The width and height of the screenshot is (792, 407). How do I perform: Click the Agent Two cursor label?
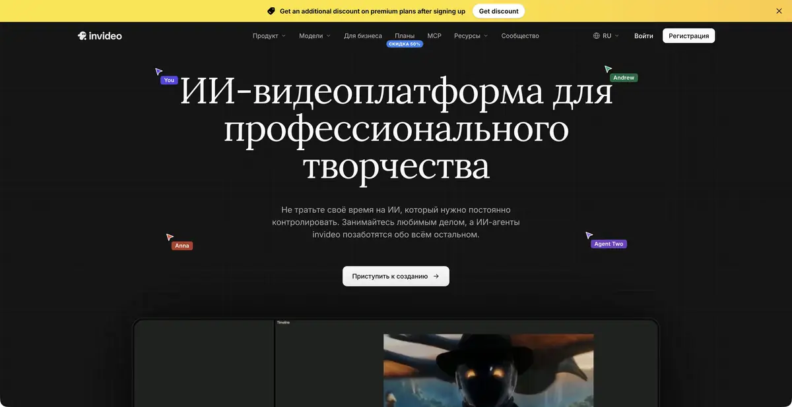click(609, 244)
